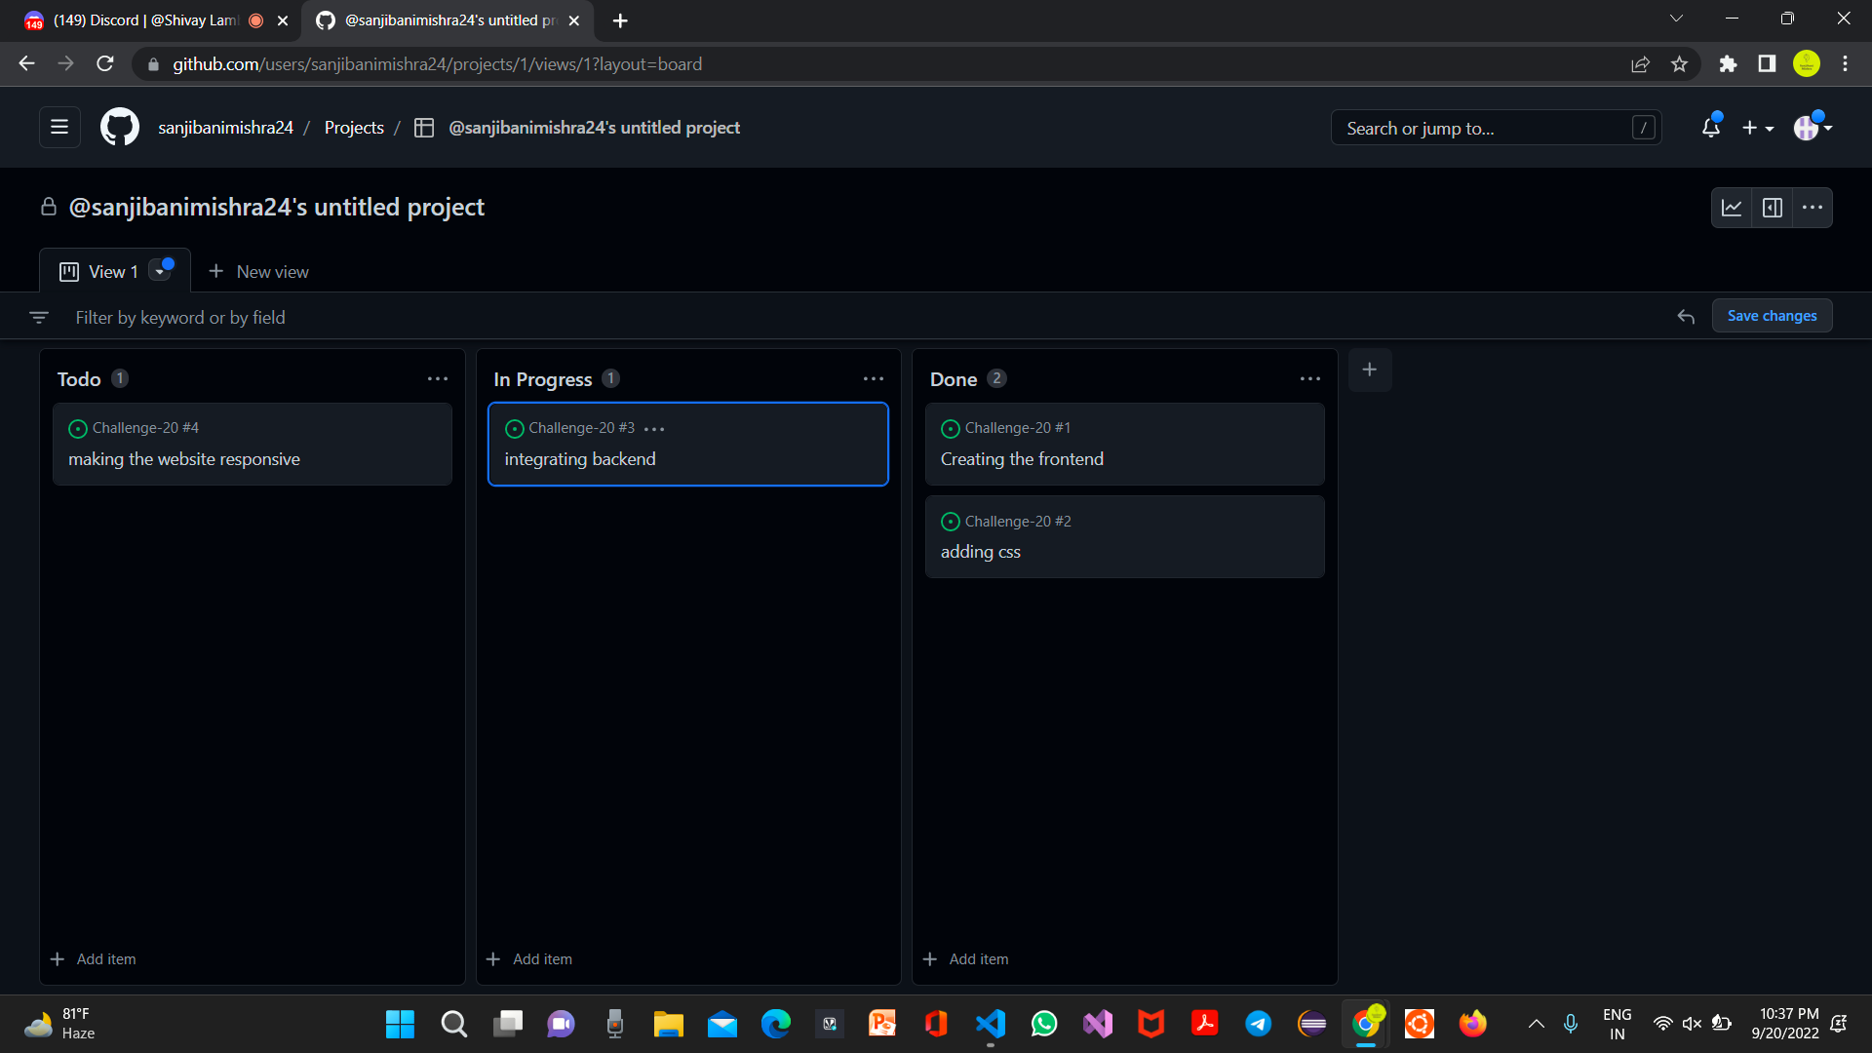This screenshot has height=1053, width=1872.
Task: Open the project options ellipsis menu
Action: pyautogui.click(x=1813, y=207)
